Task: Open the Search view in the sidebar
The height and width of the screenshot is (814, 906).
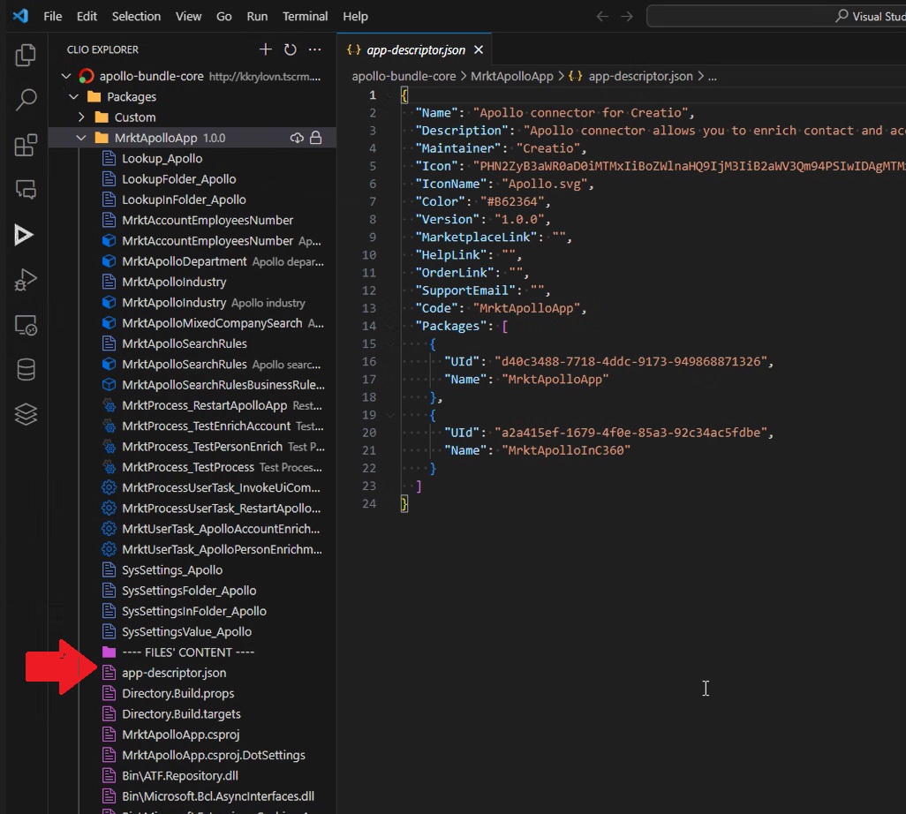Action: tap(25, 98)
